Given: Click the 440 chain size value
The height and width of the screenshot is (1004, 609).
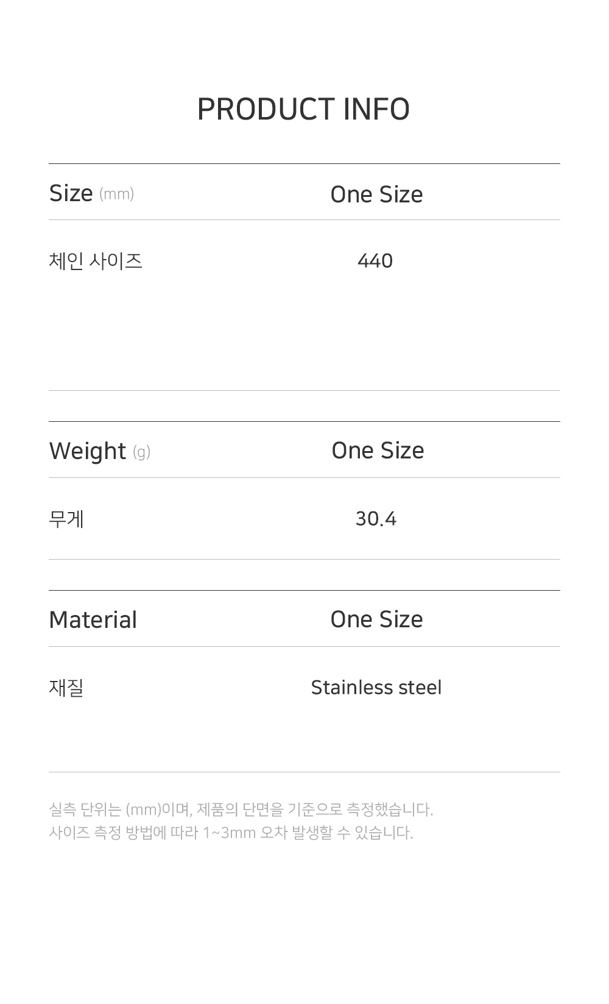Looking at the screenshot, I should coord(375,261).
